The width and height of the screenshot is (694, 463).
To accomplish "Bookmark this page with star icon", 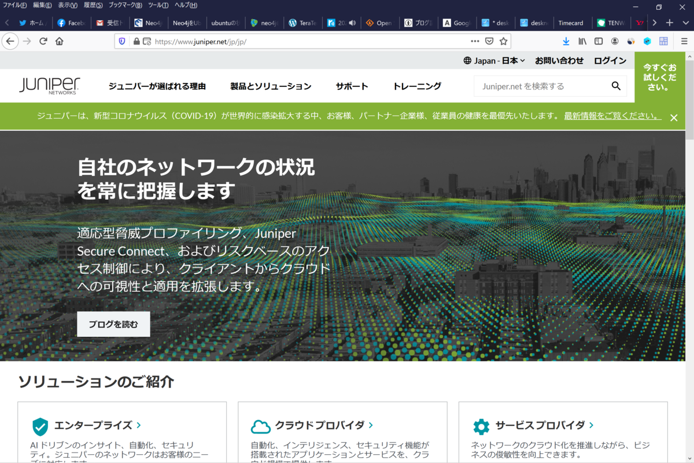I will click(x=504, y=41).
